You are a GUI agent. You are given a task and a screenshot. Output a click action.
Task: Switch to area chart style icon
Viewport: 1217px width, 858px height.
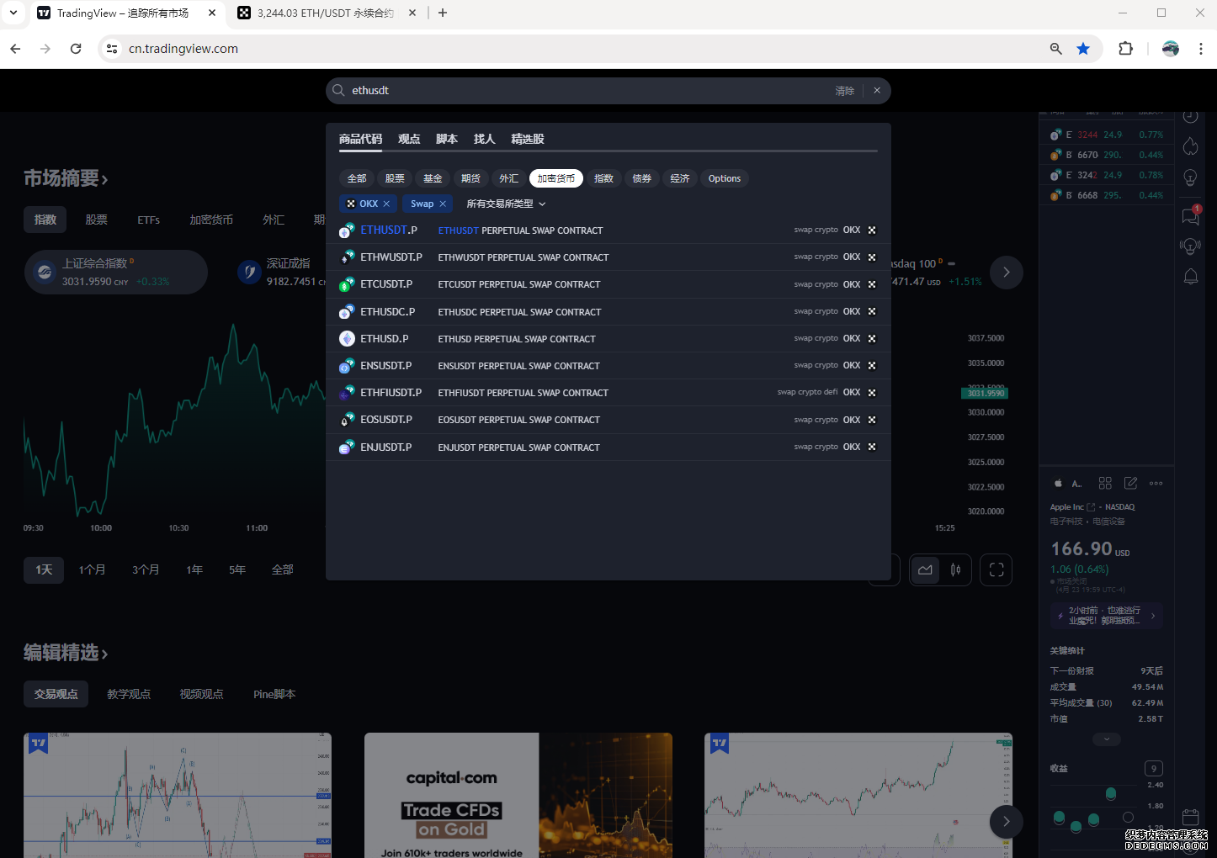click(x=925, y=569)
